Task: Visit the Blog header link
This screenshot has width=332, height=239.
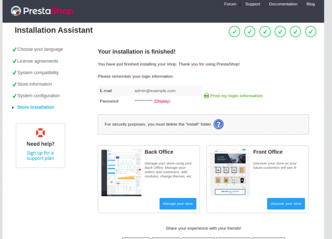Action: (x=310, y=4)
